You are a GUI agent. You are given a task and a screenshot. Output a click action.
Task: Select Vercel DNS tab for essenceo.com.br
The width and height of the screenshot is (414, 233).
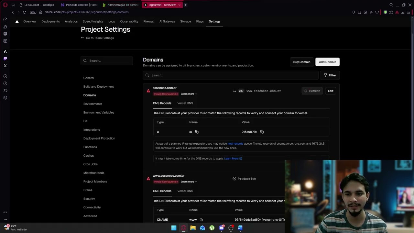tap(185, 103)
